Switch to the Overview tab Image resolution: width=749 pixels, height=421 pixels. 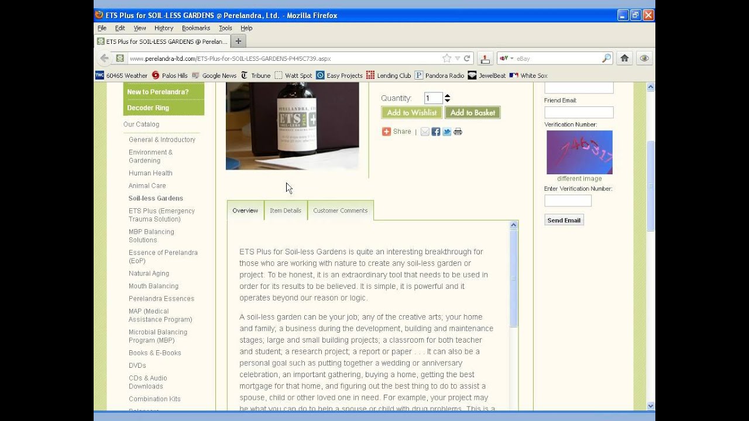[x=245, y=210]
